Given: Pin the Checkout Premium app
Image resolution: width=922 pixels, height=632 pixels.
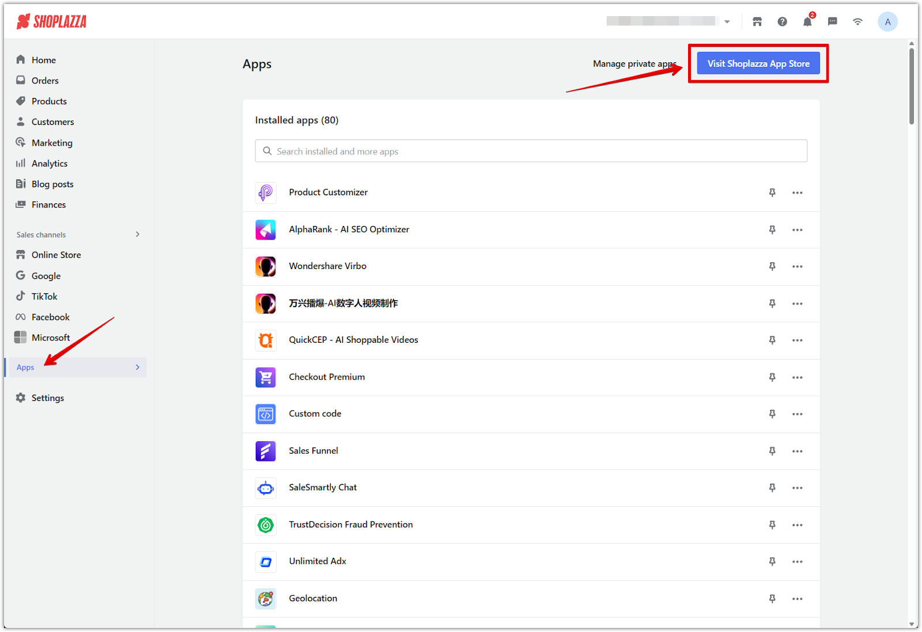Looking at the screenshot, I should 772,377.
